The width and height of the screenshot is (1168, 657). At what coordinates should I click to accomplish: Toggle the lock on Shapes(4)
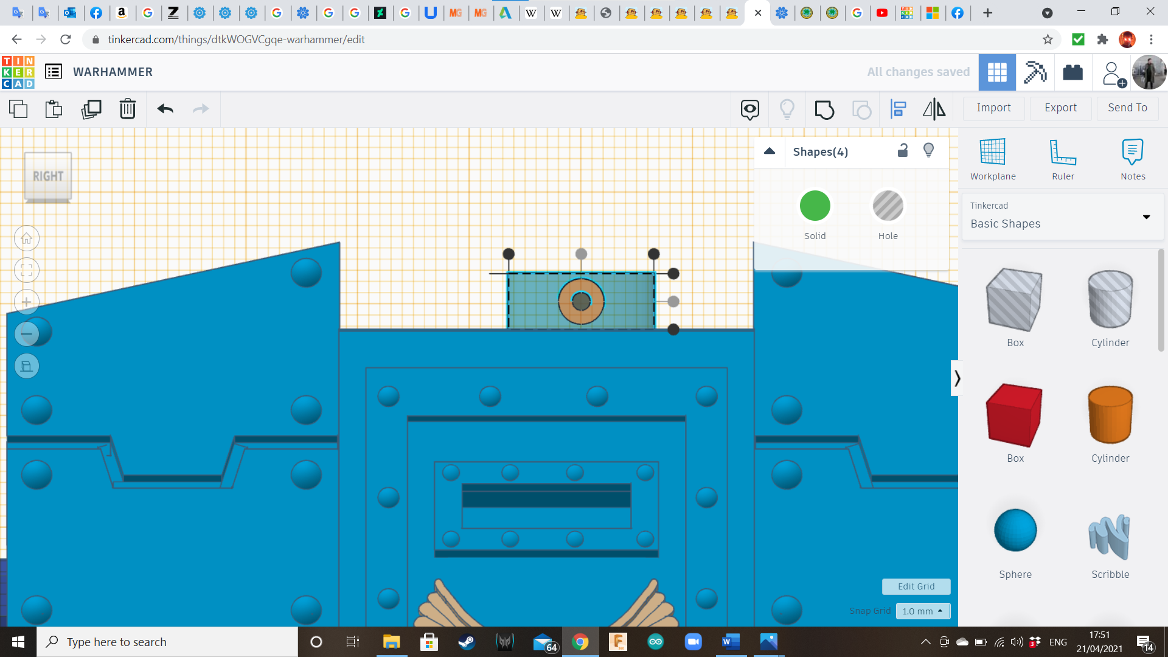coord(903,151)
